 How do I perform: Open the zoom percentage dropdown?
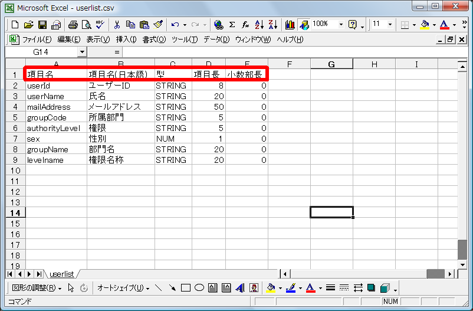(x=341, y=25)
